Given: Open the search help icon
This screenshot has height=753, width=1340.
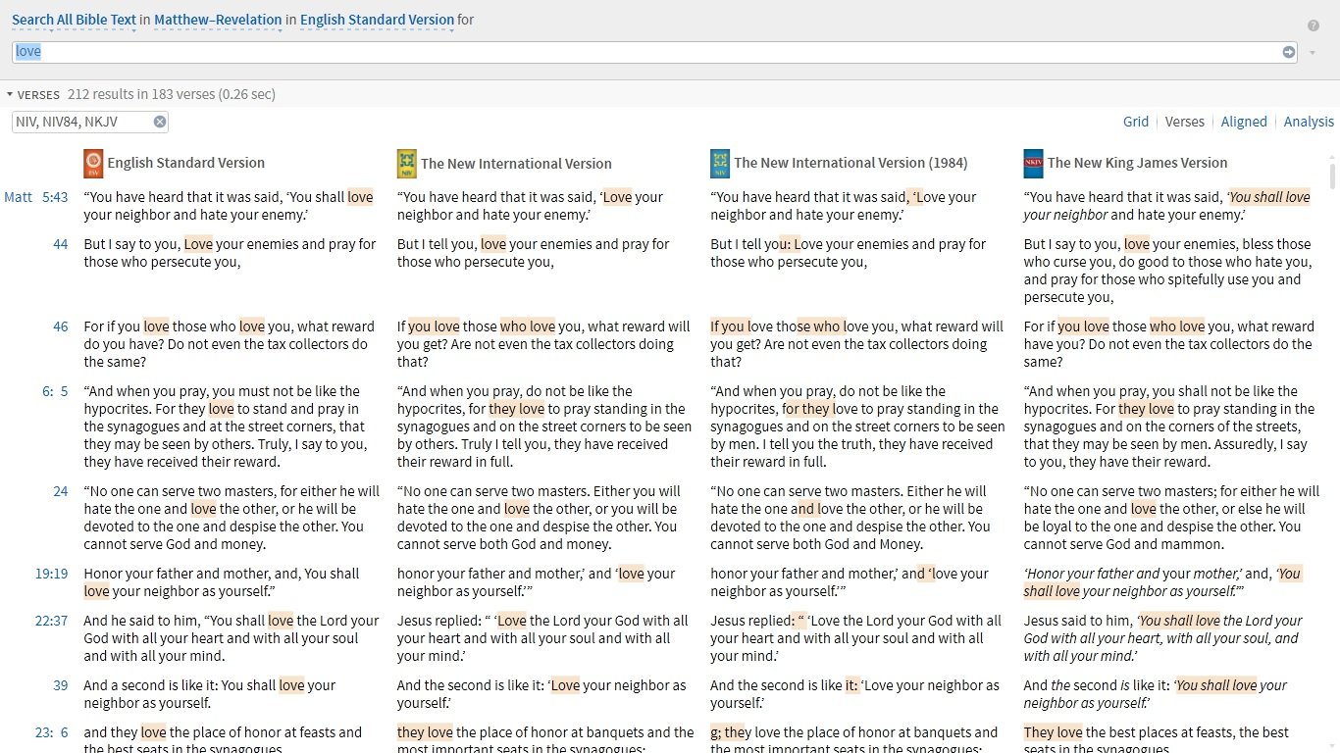Looking at the screenshot, I should 1314,25.
